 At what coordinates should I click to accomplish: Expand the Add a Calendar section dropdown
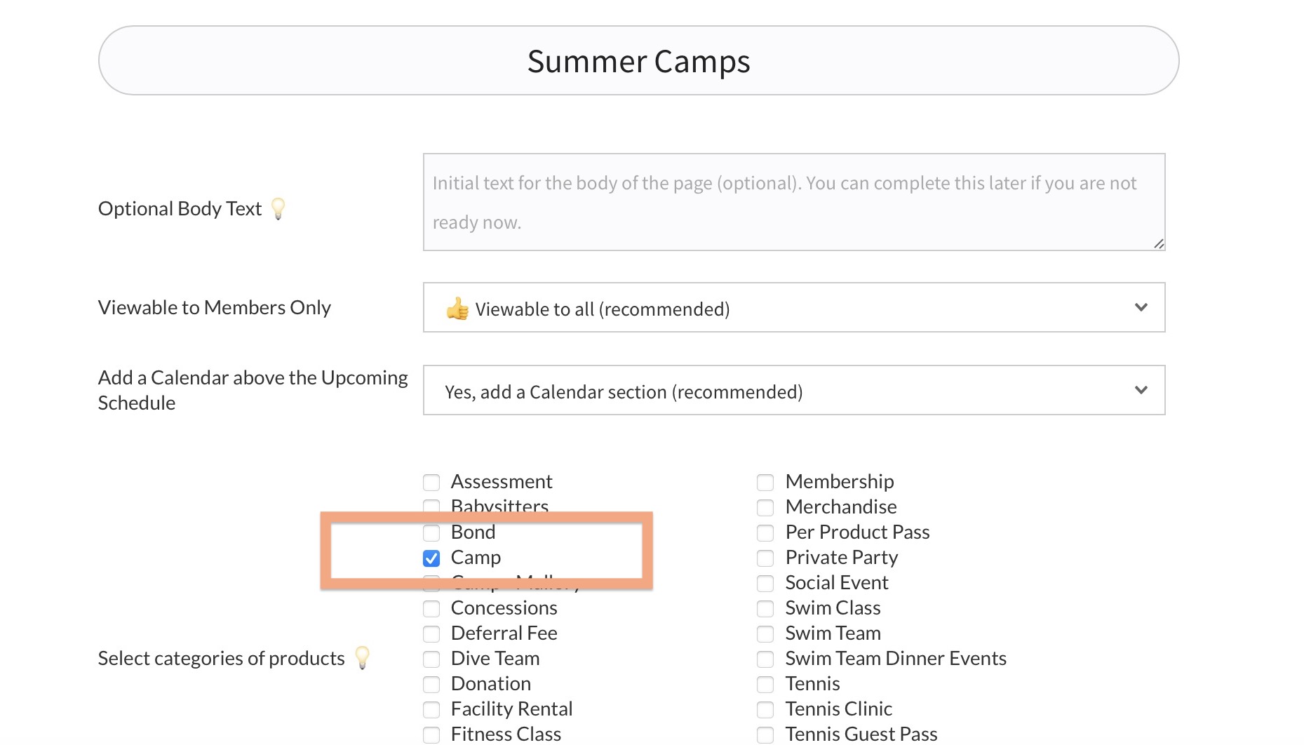[793, 391]
